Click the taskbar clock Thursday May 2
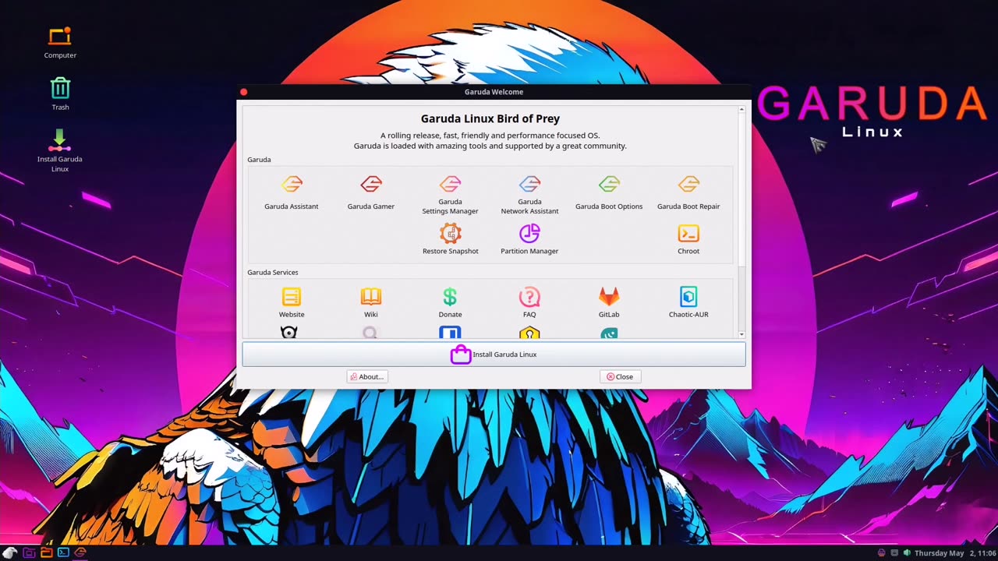 point(954,553)
